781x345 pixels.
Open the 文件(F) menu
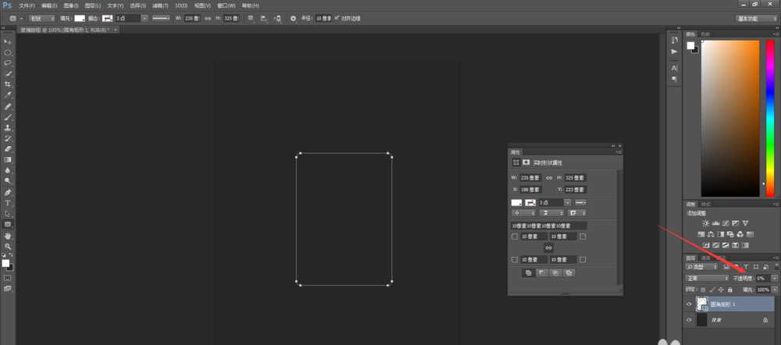pyautogui.click(x=27, y=5)
